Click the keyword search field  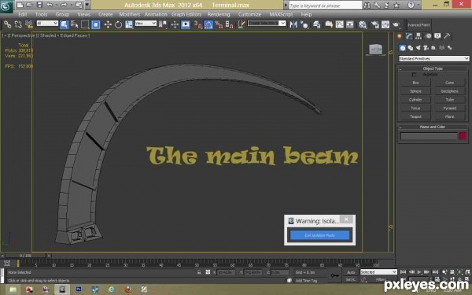[x=325, y=6]
